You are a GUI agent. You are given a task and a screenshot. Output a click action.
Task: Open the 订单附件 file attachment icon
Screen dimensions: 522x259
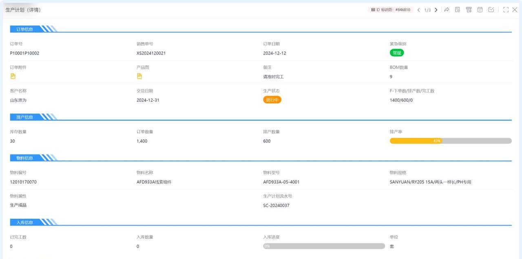click(13, 76)
